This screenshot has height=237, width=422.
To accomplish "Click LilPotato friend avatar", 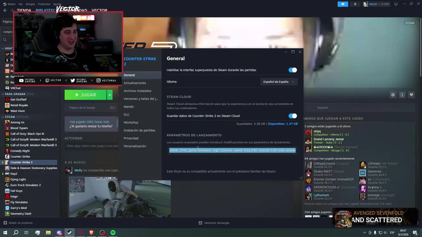I will point(363,165).
